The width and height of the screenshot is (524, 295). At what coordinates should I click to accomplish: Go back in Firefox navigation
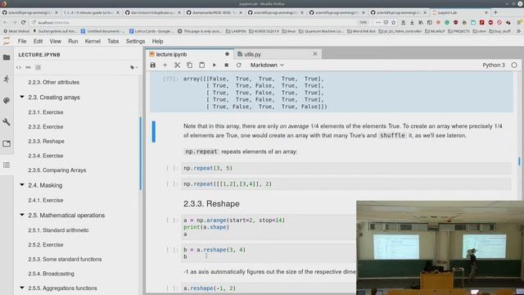6,22
